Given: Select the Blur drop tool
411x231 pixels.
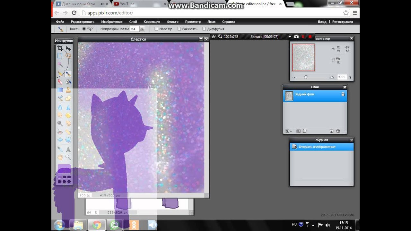Looking at the screenshot, I should pyautogui.click(x=60, y=108).
